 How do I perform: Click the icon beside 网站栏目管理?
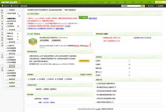pos(18,13)
